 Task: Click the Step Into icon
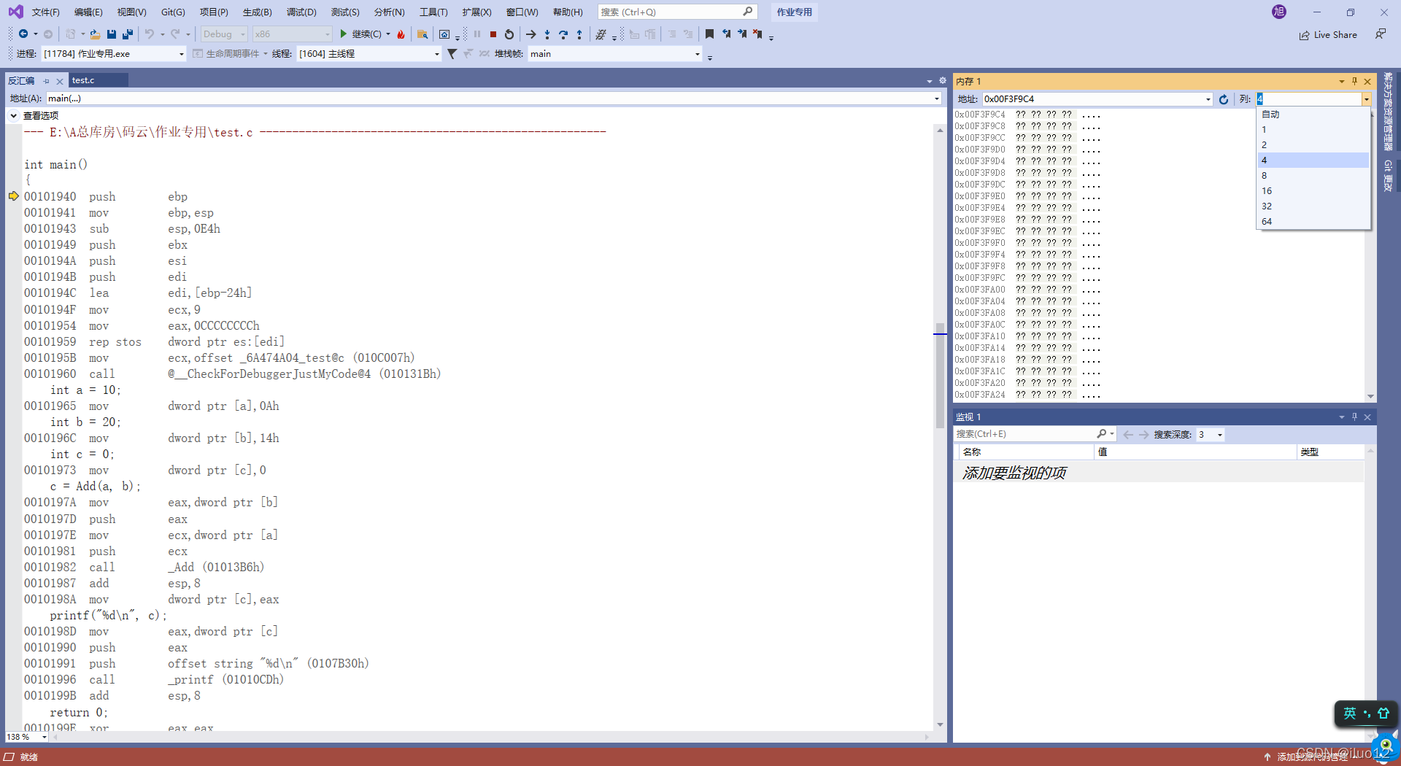547,34
